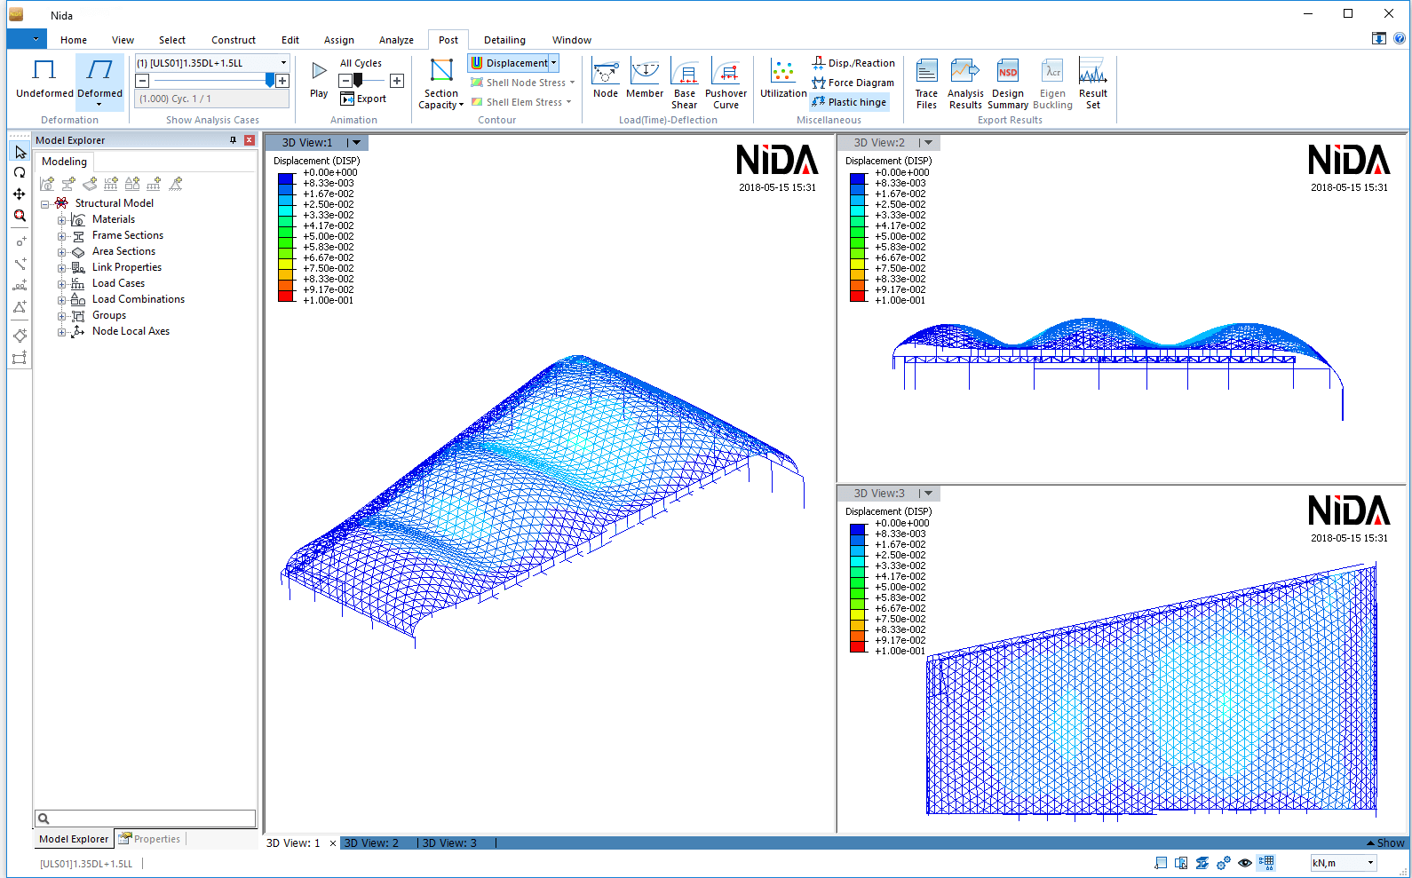Toggle the Deformed shape view
Viewport: 1412px width, 878px height.
pos(99,81)
